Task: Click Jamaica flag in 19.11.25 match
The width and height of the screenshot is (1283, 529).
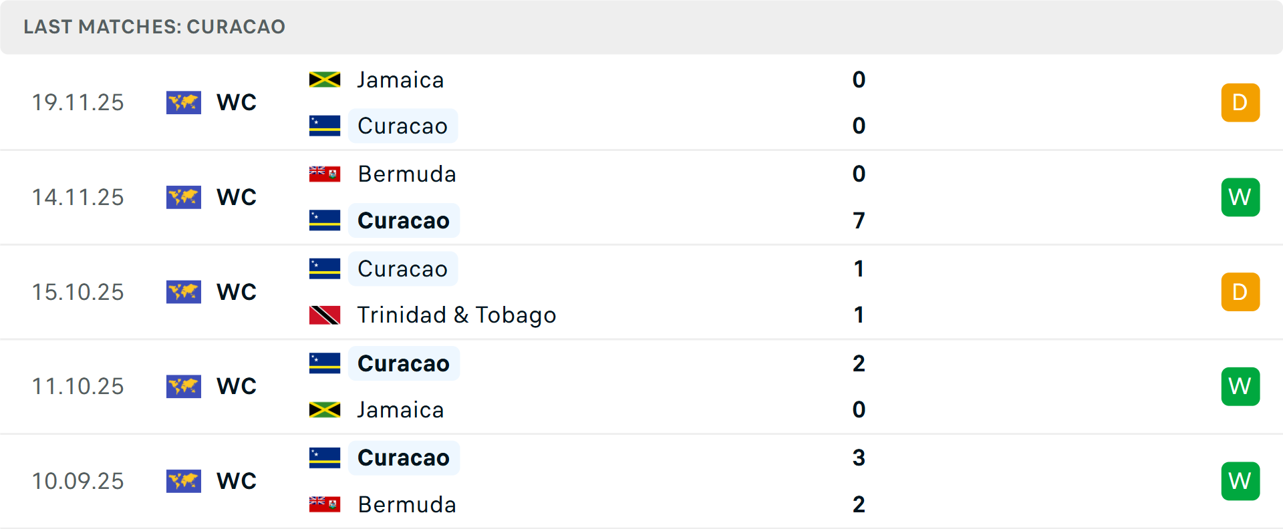Action: (325, 80)
